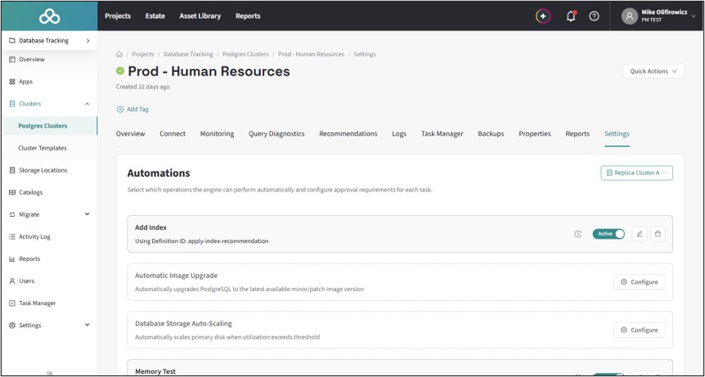705x377 pixels.
Task: Open the AI assistant sparkle icon
Action: [x=543, y=16]
